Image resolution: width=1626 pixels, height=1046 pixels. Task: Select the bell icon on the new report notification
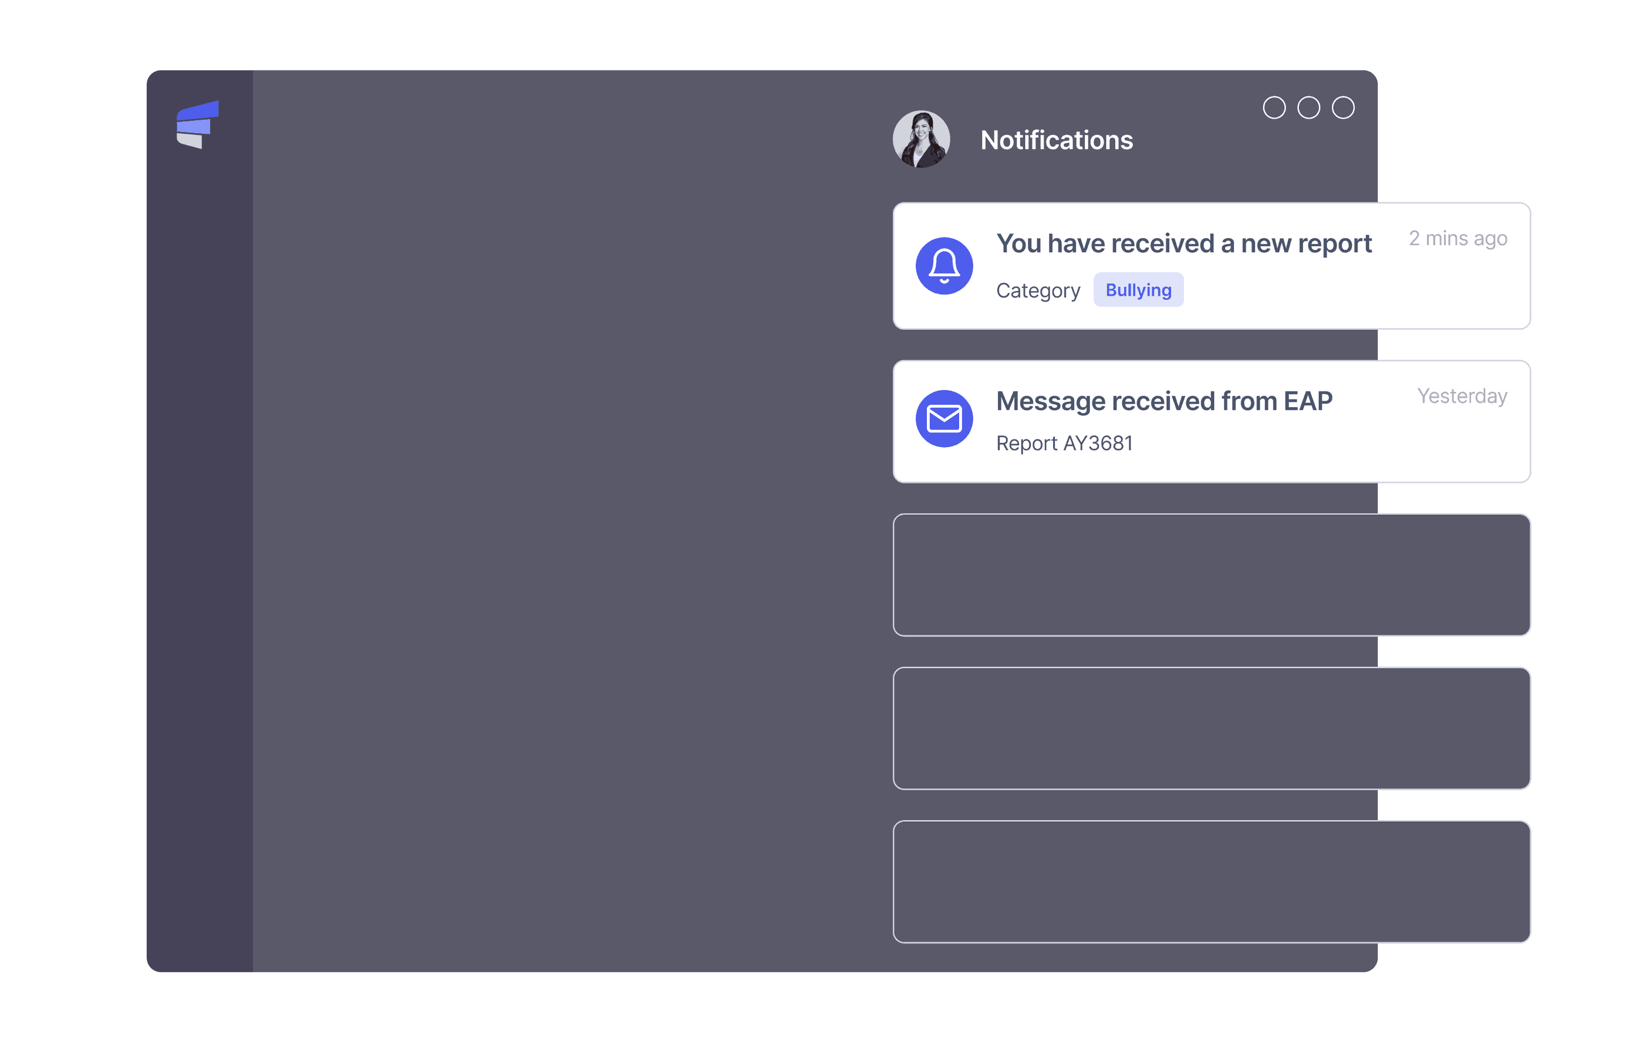pyautogui.click(x=944, y=266)
